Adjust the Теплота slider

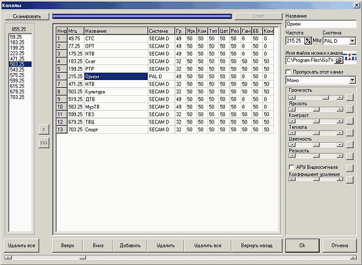tap(316, 133)
